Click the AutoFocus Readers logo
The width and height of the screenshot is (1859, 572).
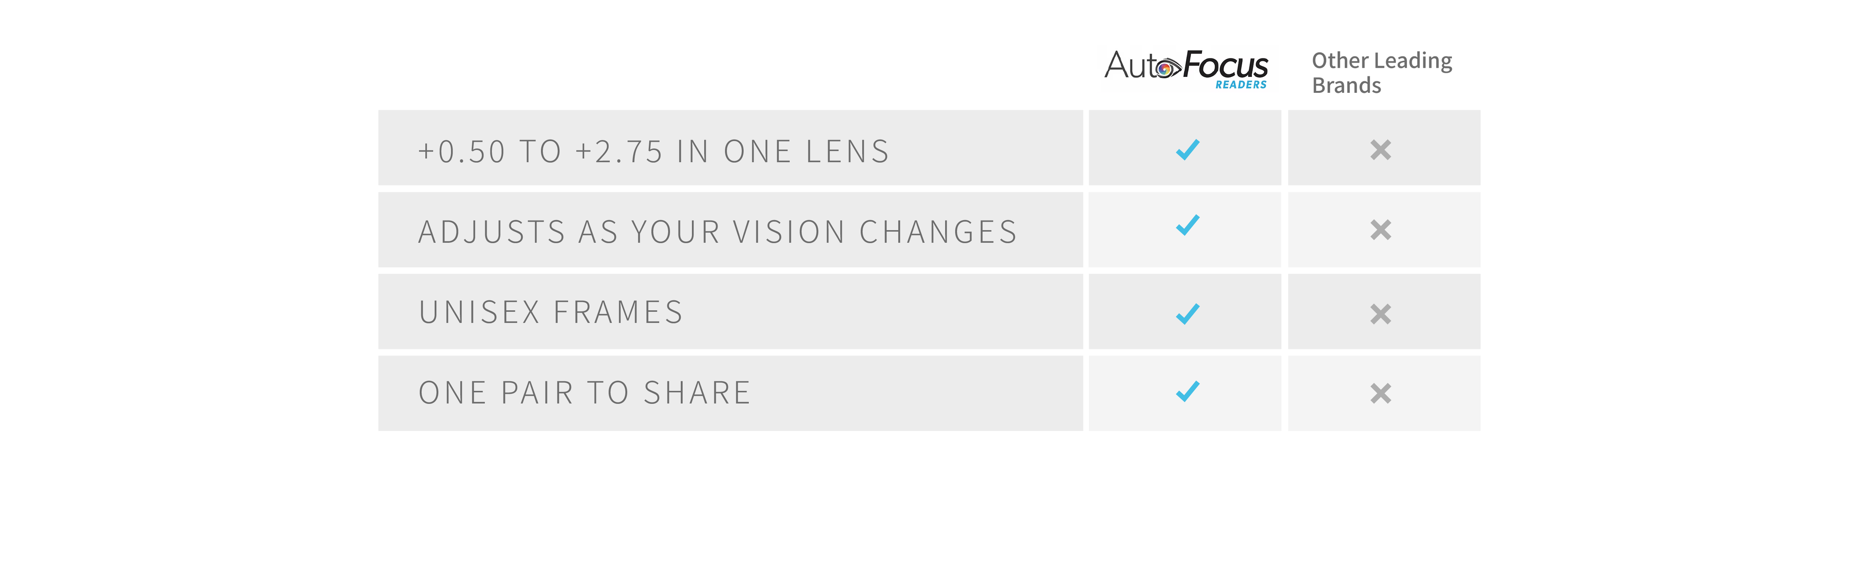1186,69
